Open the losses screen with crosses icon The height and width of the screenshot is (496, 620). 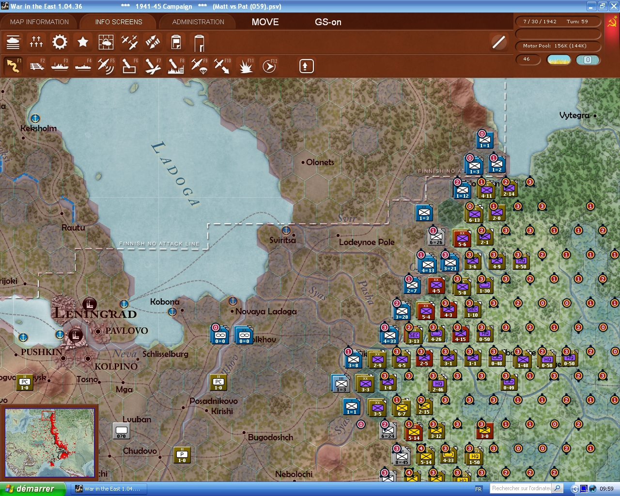[36, 43]
